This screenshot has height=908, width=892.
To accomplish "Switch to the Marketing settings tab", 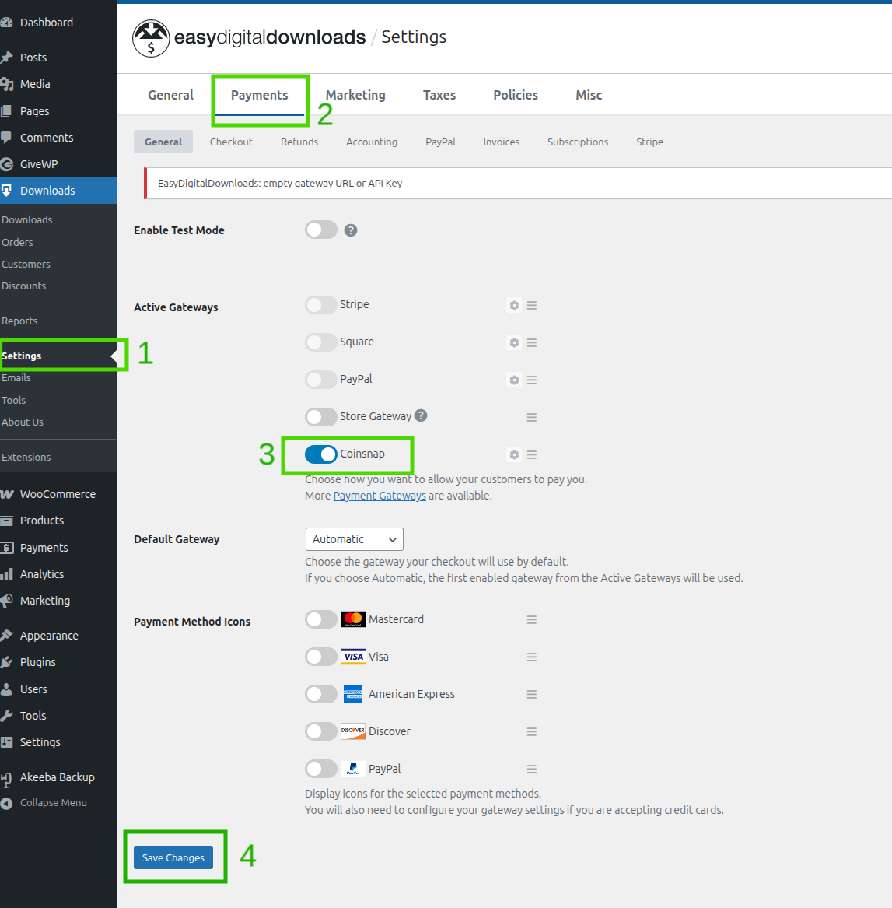I will tap(355, 95).
